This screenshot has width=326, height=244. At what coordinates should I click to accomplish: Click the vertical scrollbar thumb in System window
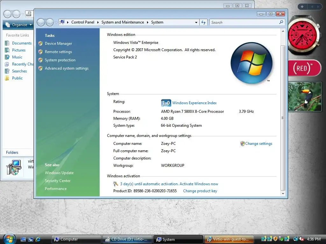(283, 118)
